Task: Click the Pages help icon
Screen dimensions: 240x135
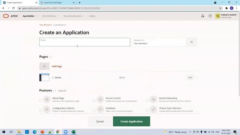Action: click(50, 57)
